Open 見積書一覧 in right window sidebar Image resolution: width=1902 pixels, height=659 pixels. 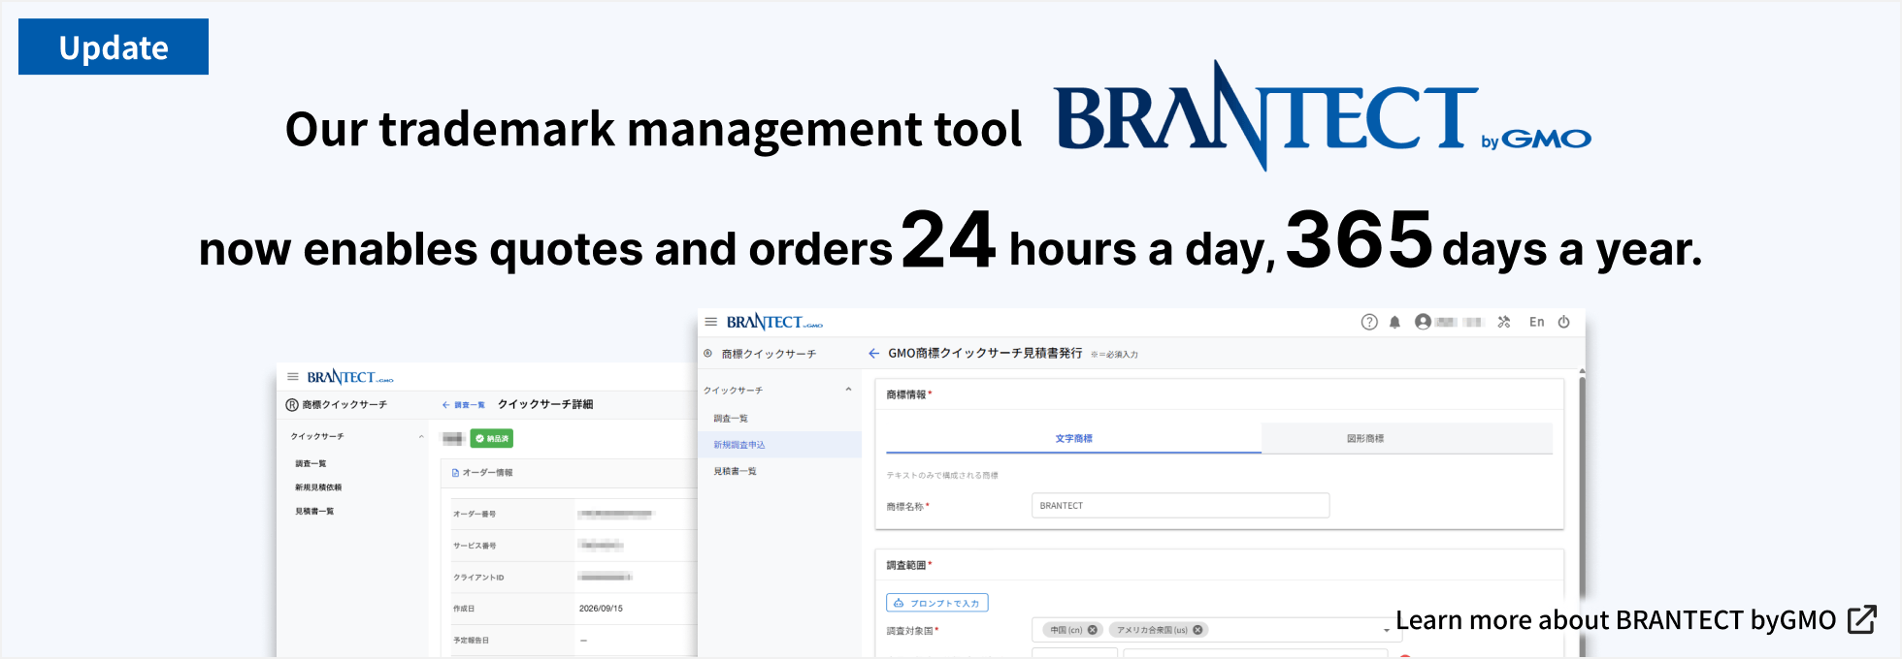pyautogui.click(x=735, y=471)
